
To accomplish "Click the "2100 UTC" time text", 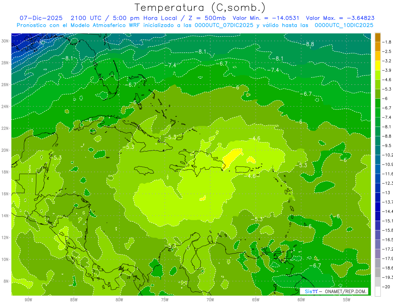I will 86,18.
